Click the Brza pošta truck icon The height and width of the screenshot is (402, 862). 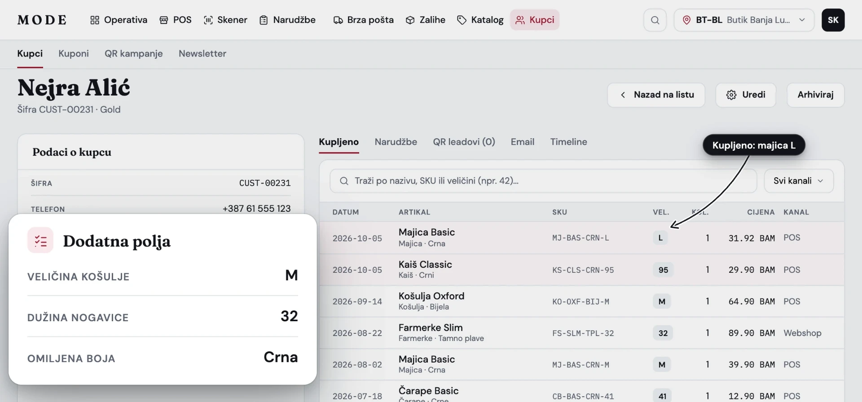pos(338,20)
